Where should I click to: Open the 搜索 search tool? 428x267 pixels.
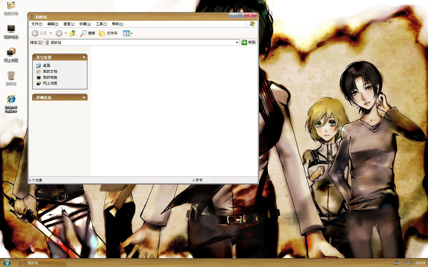(88, 33)
